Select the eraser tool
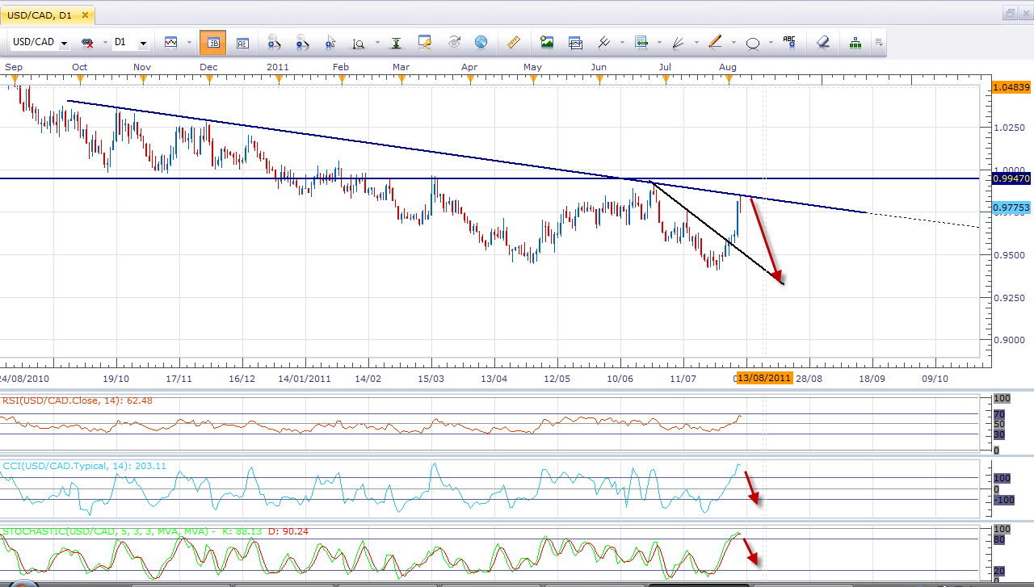This screenshot has width=1034, height=587. click(822, 43)
